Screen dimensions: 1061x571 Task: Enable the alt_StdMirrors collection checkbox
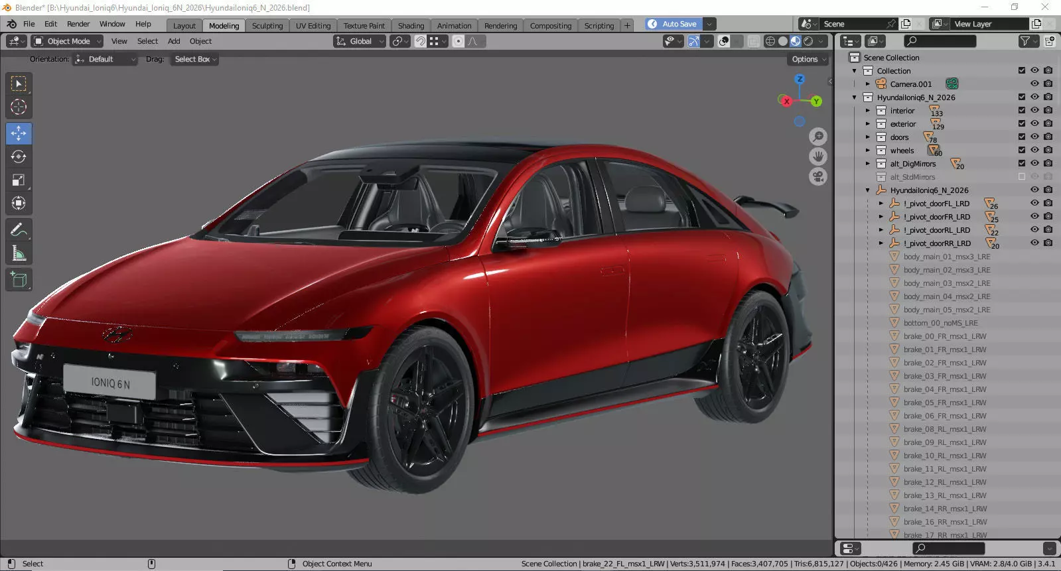pos(1022,176)
